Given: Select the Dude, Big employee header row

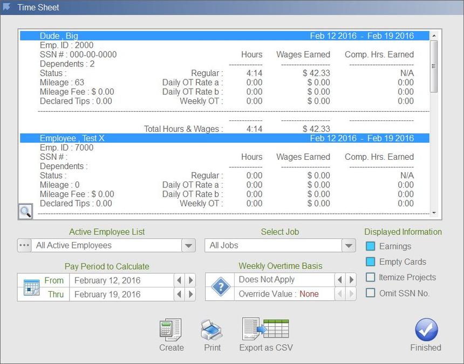Looking at the screenshot, I should pos(224,36).
